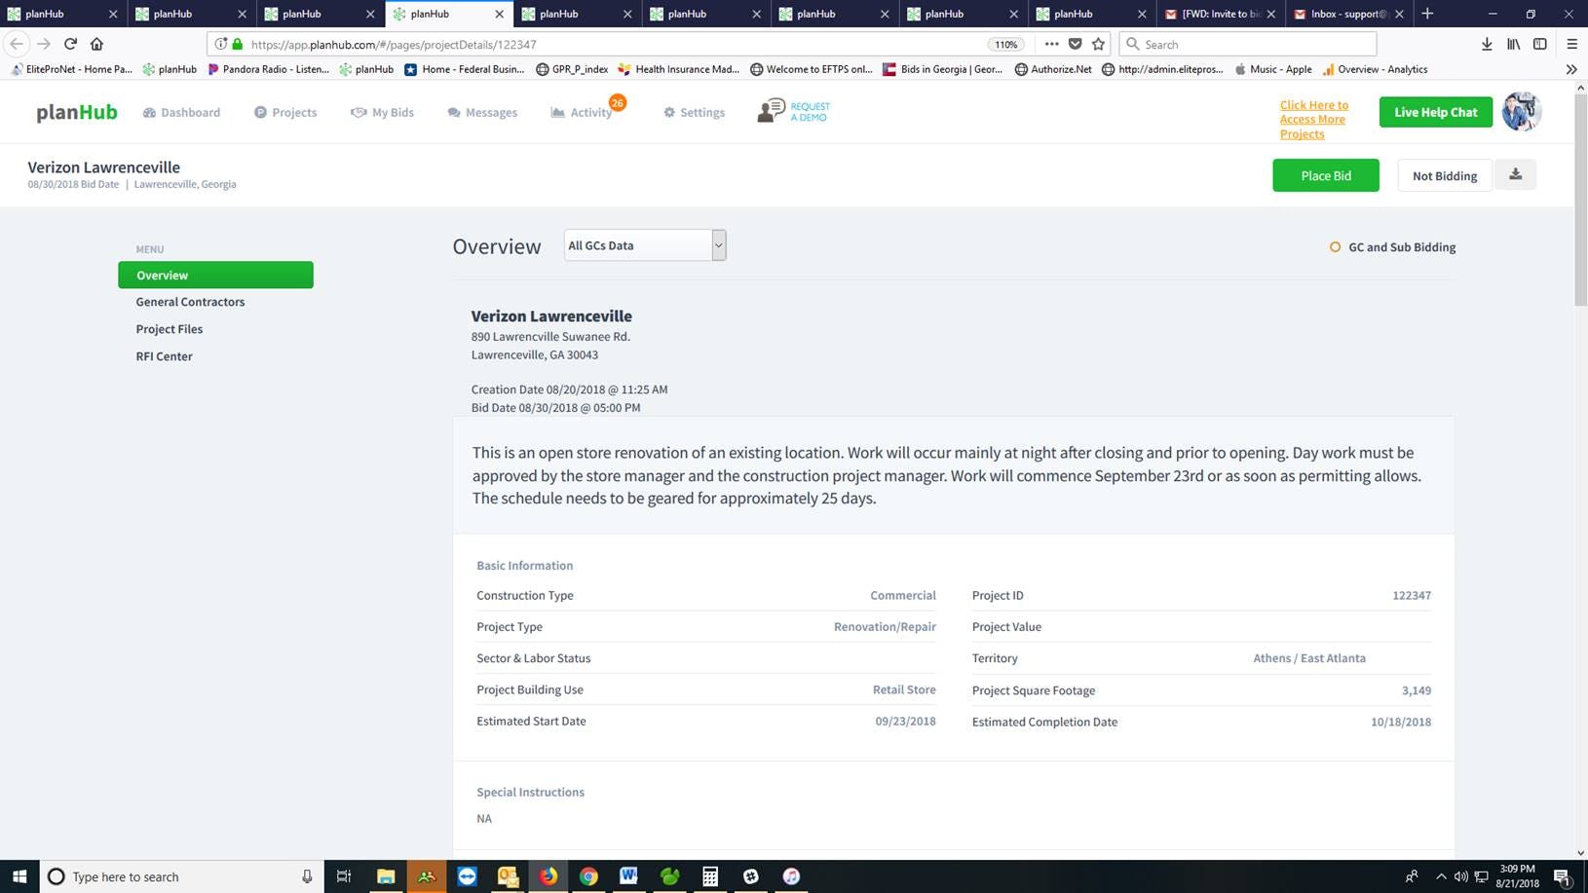Open the Firefox hamburger menu
Screen dimensions: 1588x893
tap(1571, 44)
